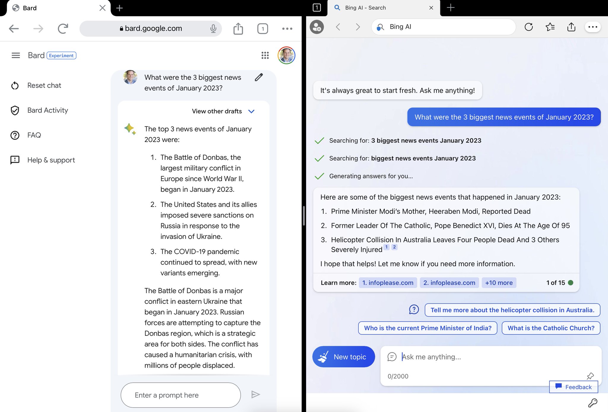
Task: Click Reset chat in Bard sidebar
Action: point(36,85)
